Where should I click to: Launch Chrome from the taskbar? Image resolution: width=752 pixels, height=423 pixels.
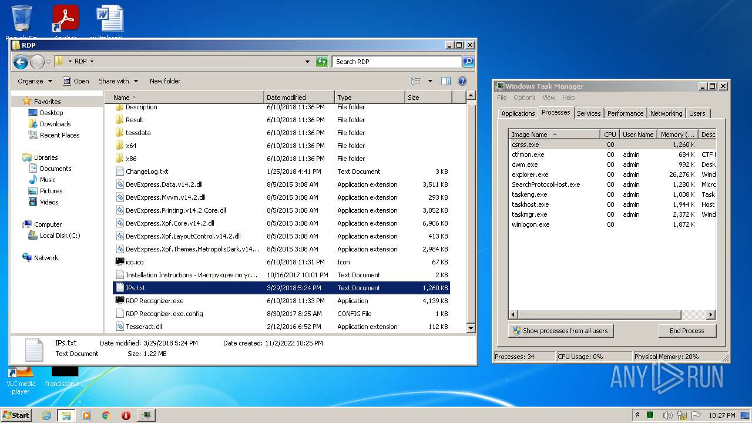coord(106,415)
